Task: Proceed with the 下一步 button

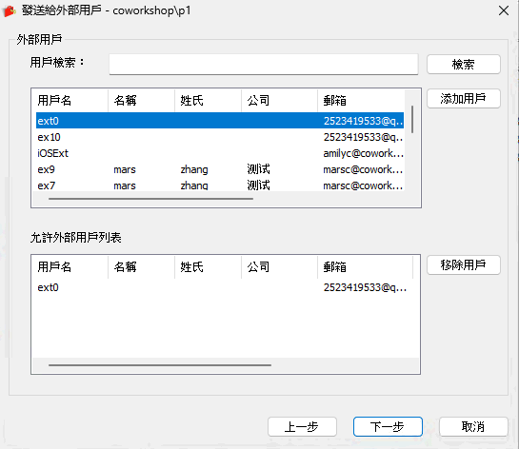Action: pyautogui.click(x=388, y=426)
